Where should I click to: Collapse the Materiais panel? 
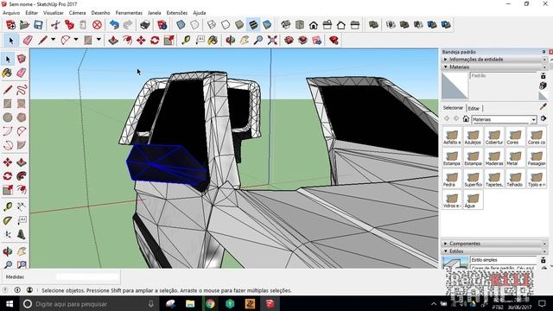coord(495,67)
